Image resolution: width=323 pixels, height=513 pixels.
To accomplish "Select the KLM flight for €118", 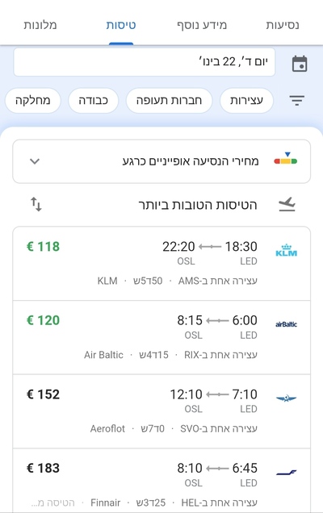I will [x=161, y=264].
